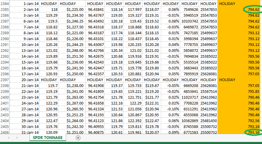This screenshot has height=144, width=262.
Task: Select the $1,234.50 cell
Action: pos(72,15)
